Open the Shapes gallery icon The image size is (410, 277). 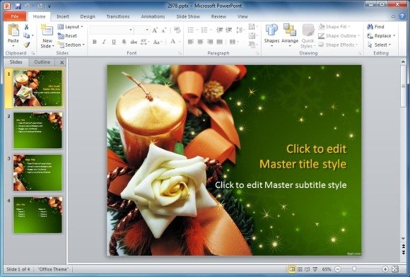tap(271, 30)
